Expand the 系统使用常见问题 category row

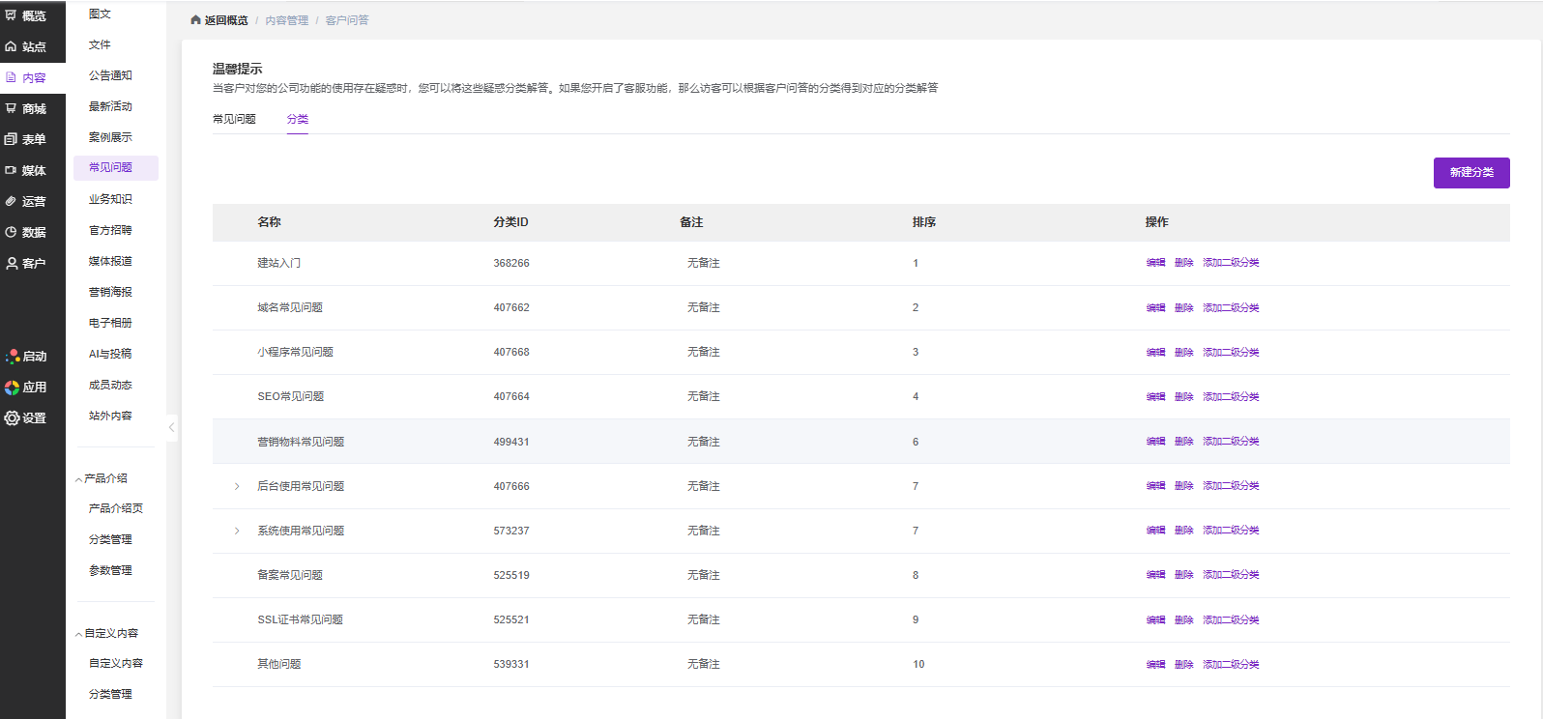237,531
